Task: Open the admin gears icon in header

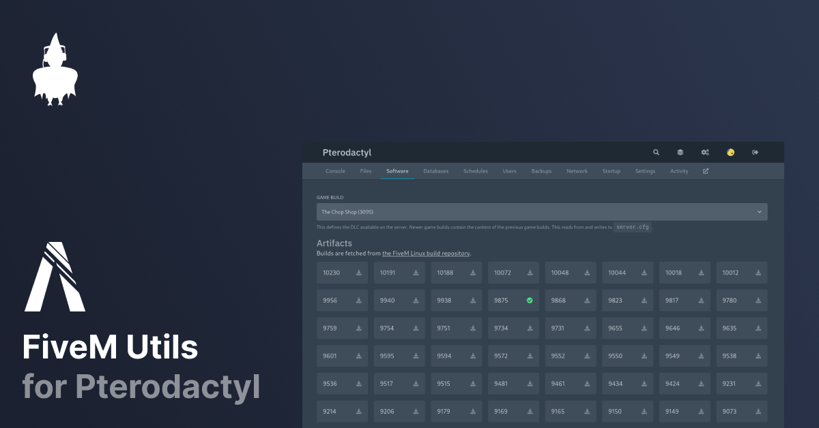Action: click(x=705, y=153)
